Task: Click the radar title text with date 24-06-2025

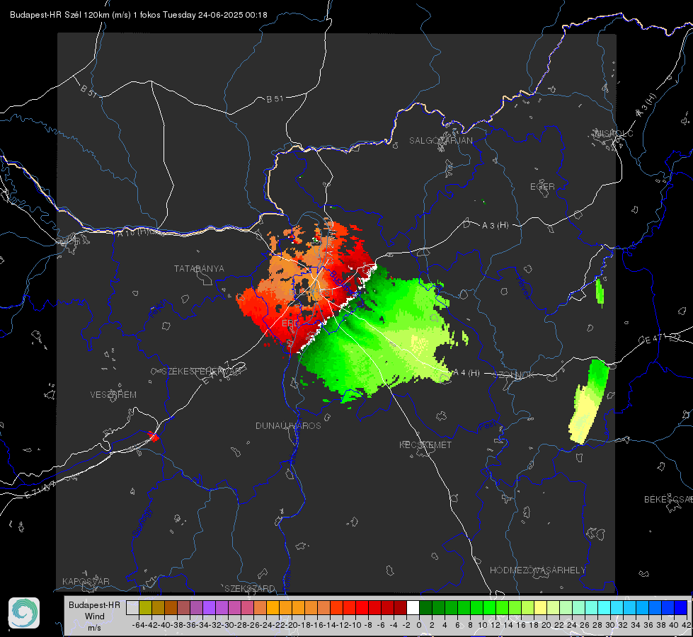Action: (138, 15)
